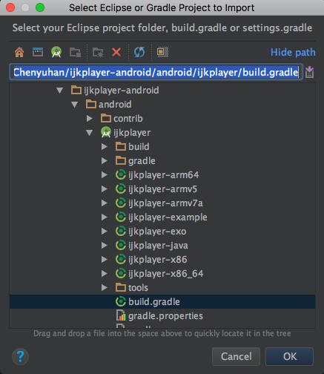Click the gradle.properties file icon
The height and width of the screenshot is (374, 324).
[121, 316]
